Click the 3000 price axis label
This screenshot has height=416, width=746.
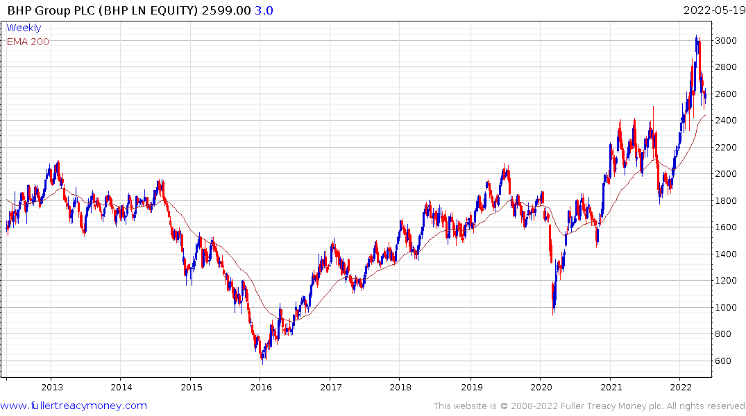coord(726,40)
